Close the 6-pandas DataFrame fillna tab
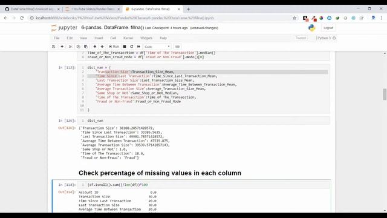 179,9
